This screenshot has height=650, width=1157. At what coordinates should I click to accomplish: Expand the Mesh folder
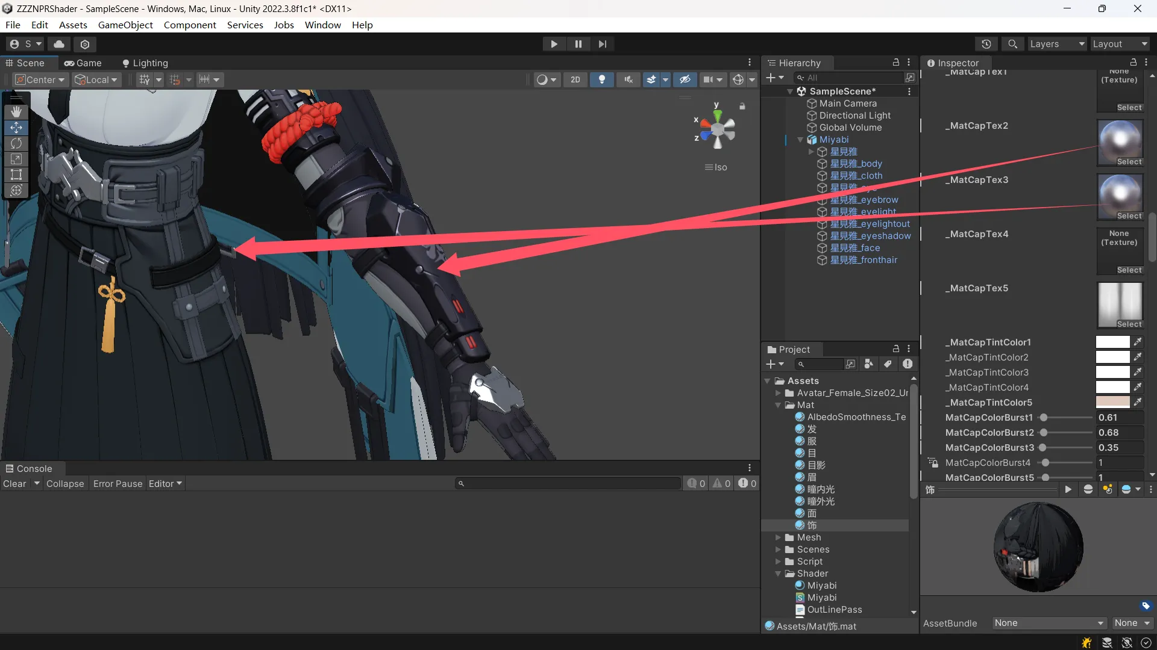point(778,537)
